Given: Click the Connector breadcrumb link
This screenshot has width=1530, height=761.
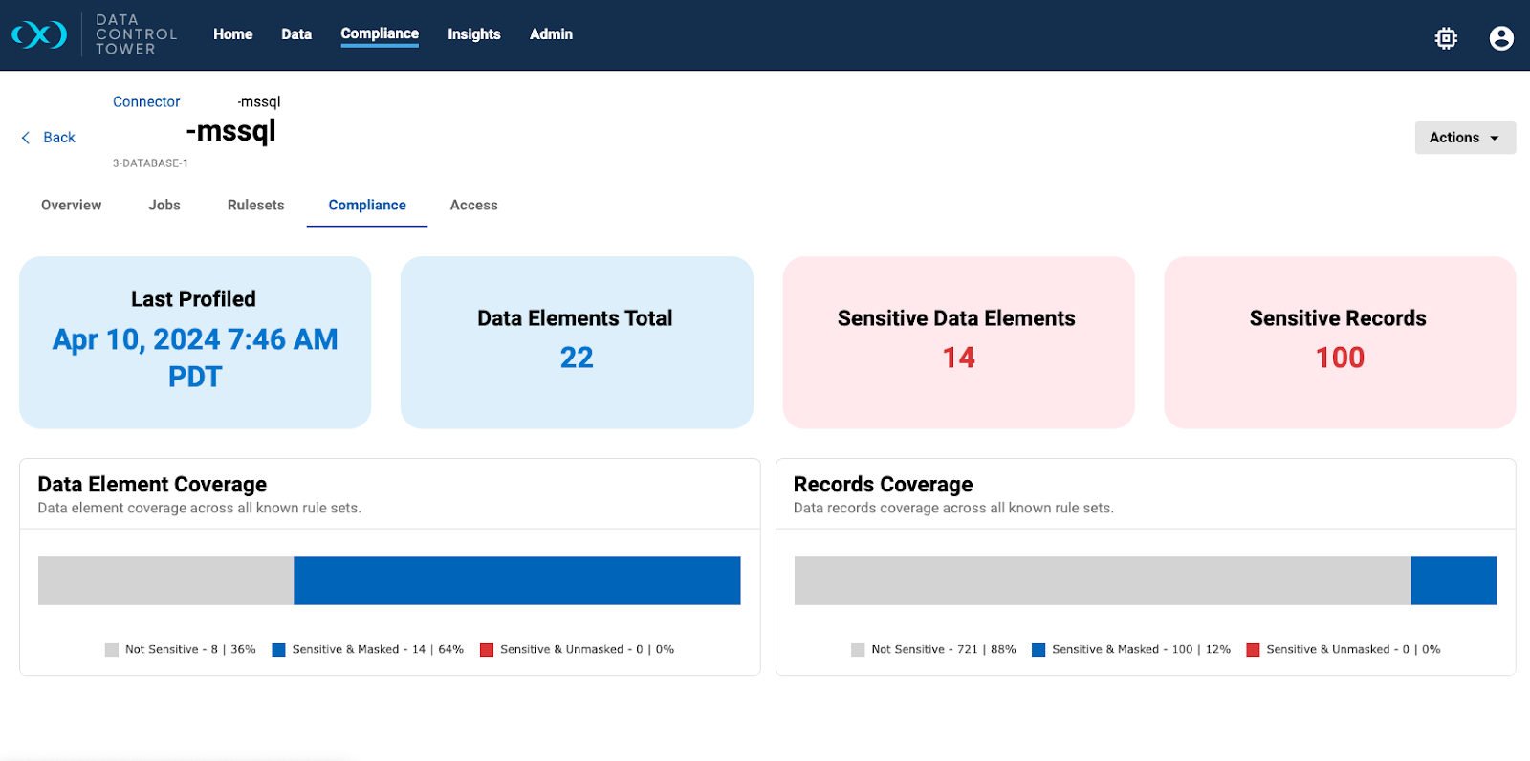Looking at the screenshot, I should (146, 102).
